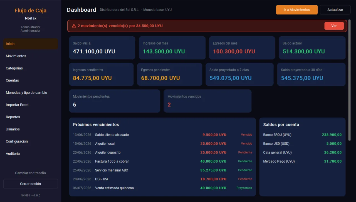Click the Cerrar sesión button
This screenshot has width=356, height=202.
click(31, 184)
